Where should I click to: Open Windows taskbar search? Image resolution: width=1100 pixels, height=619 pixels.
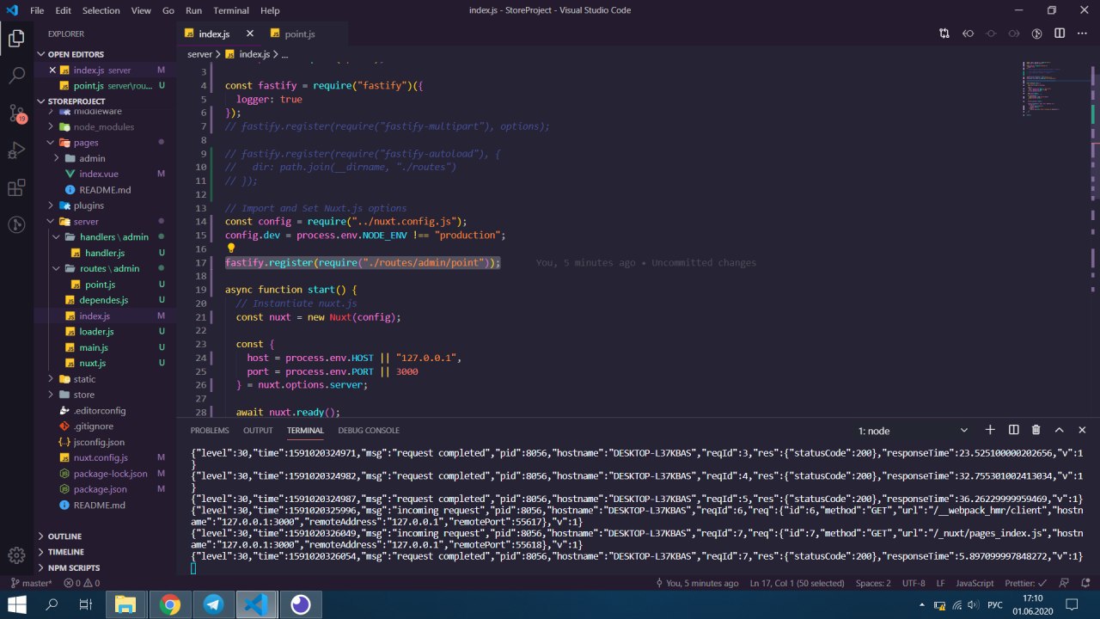(52, 605)
